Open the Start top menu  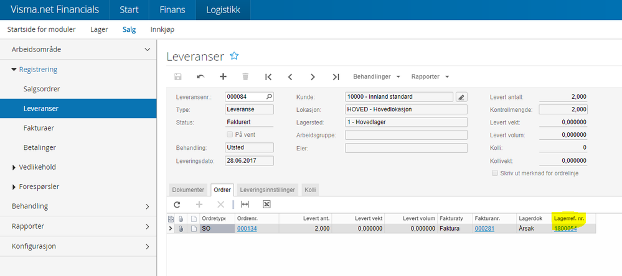click(x=129, y=10)
